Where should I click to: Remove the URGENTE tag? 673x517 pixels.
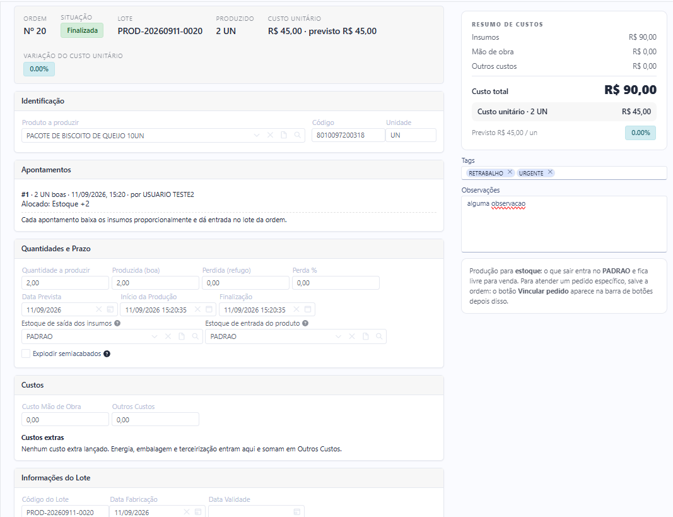(550, 172)
